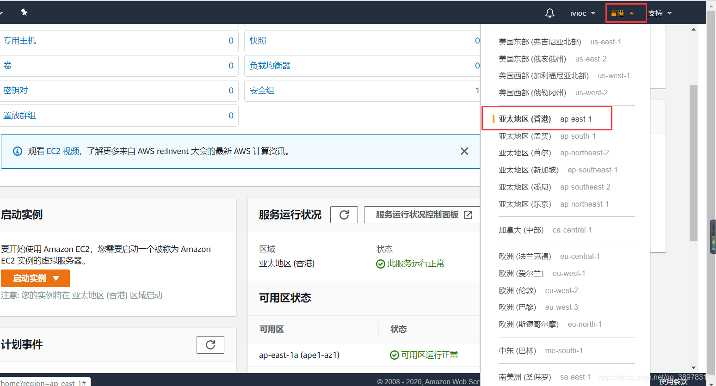
Task: Open the 支持 support menu
Action: 660,13
